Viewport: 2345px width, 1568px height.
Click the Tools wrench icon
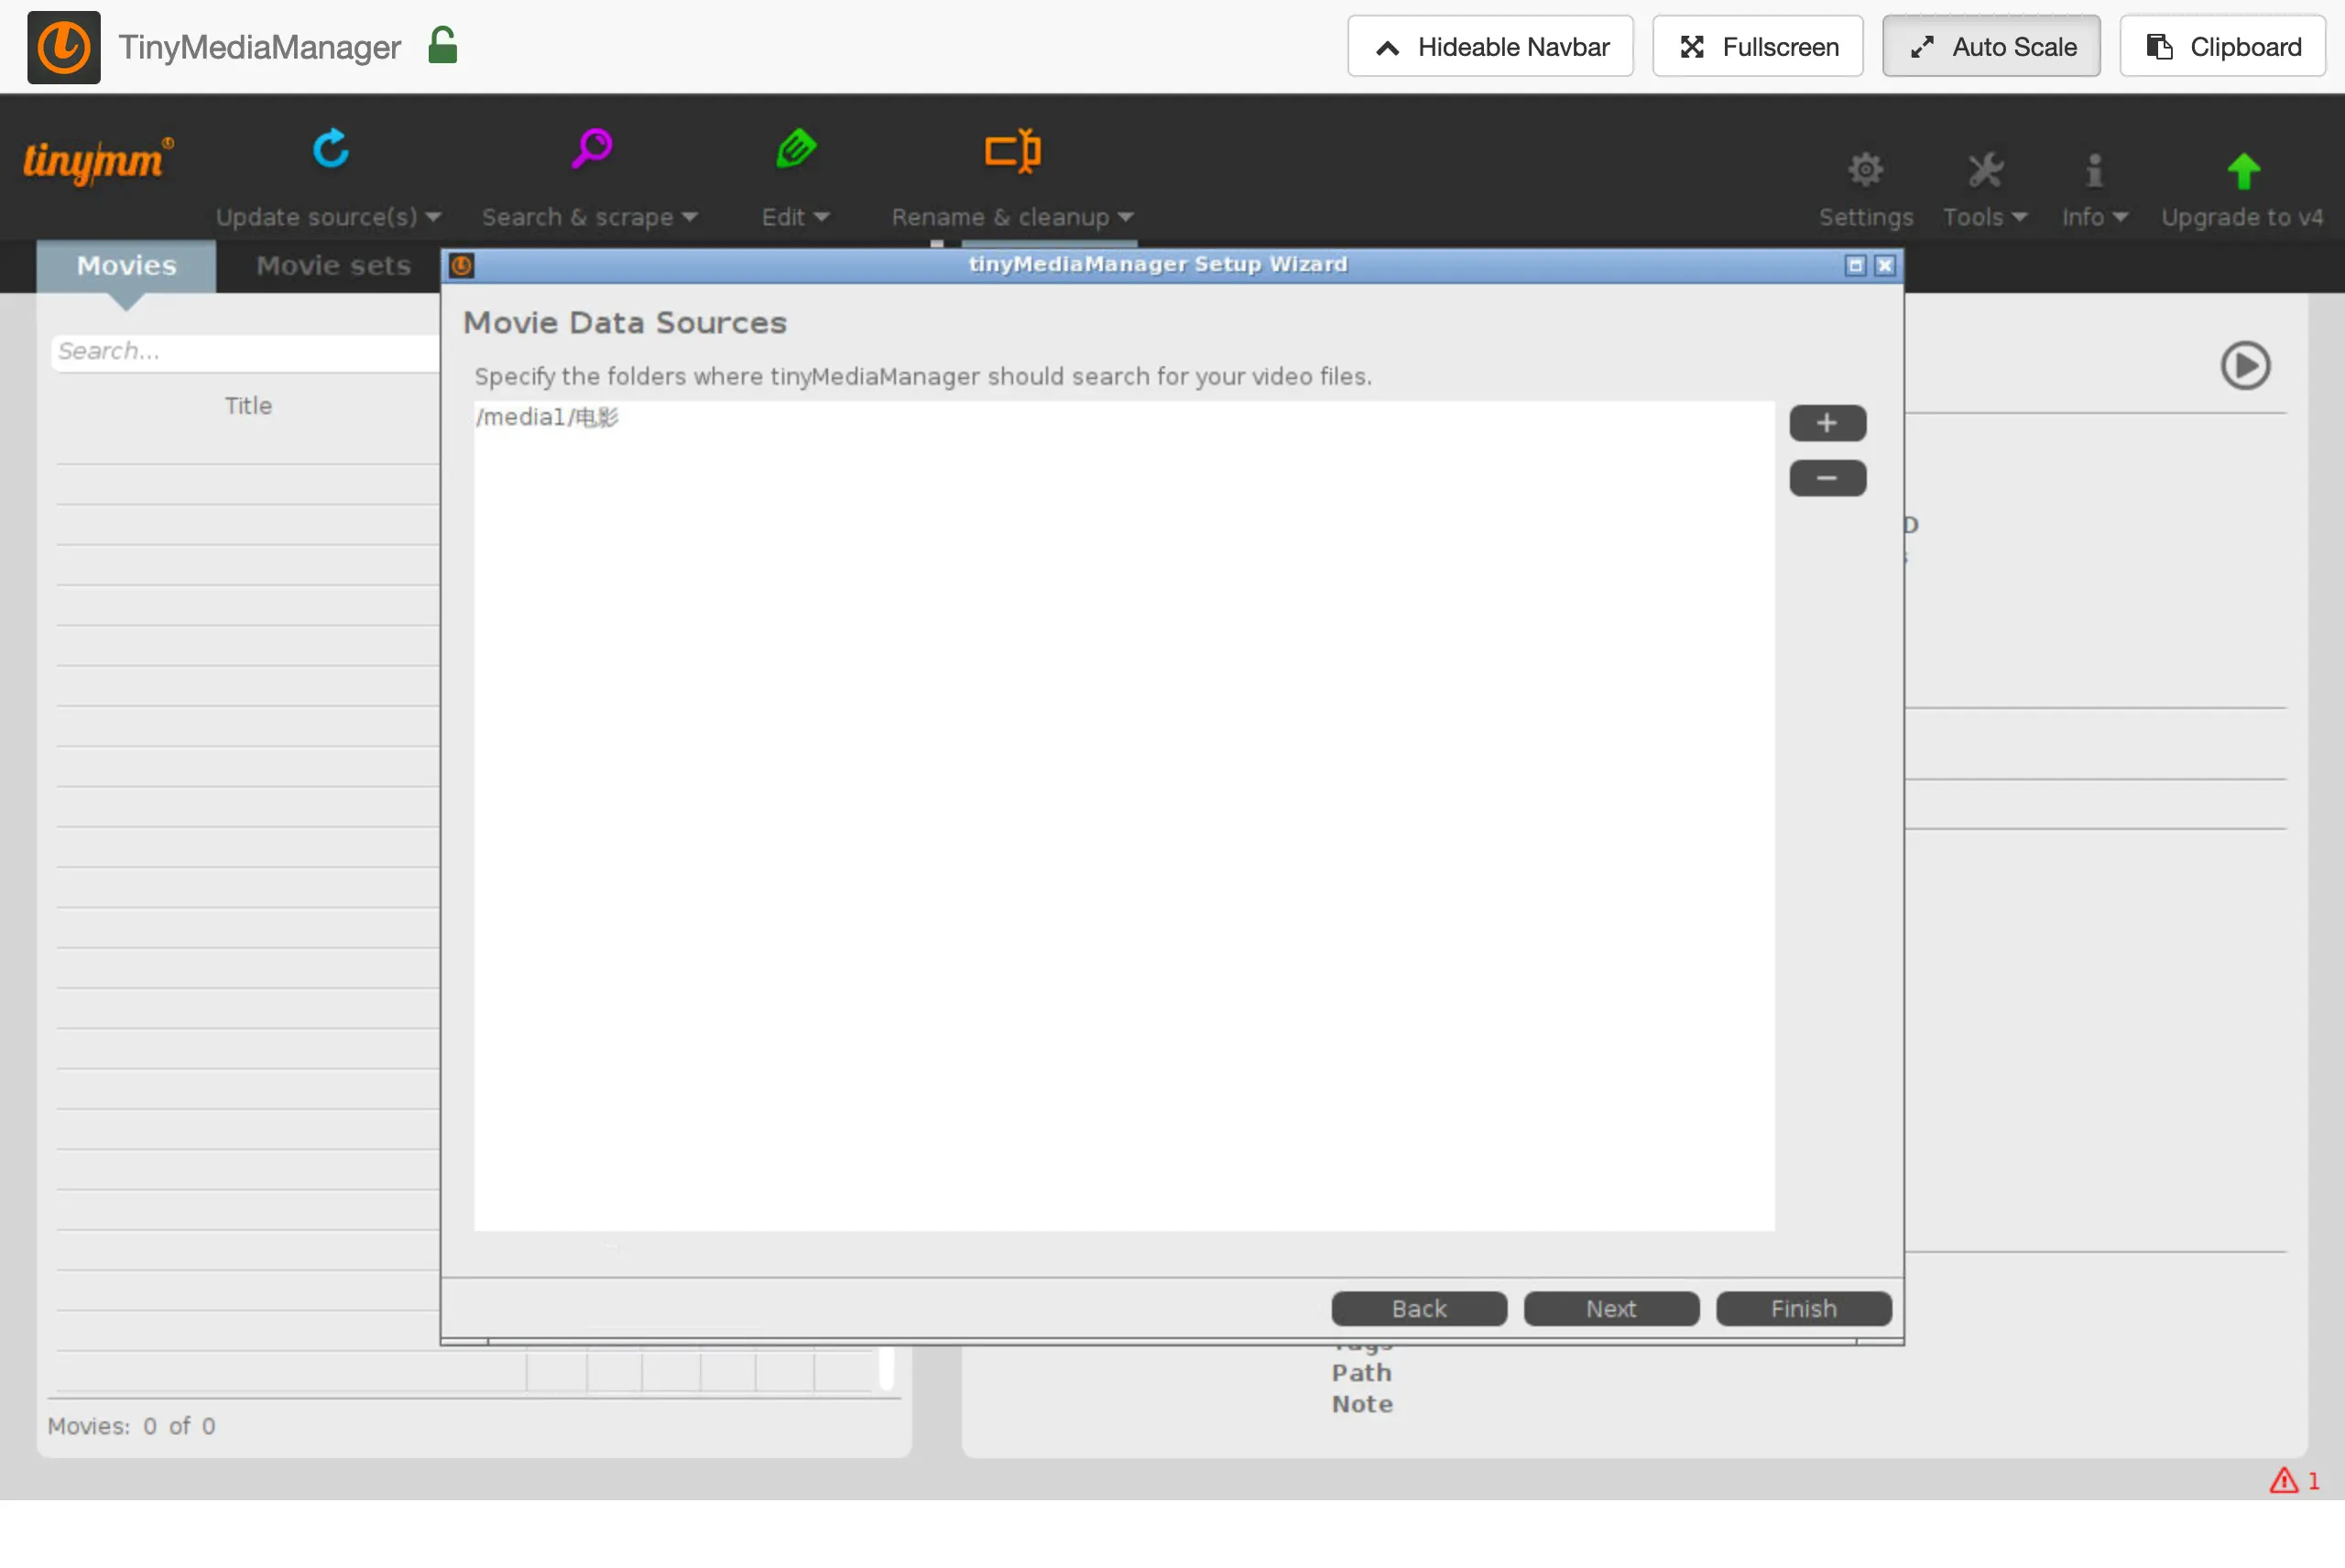(1985, 169)
